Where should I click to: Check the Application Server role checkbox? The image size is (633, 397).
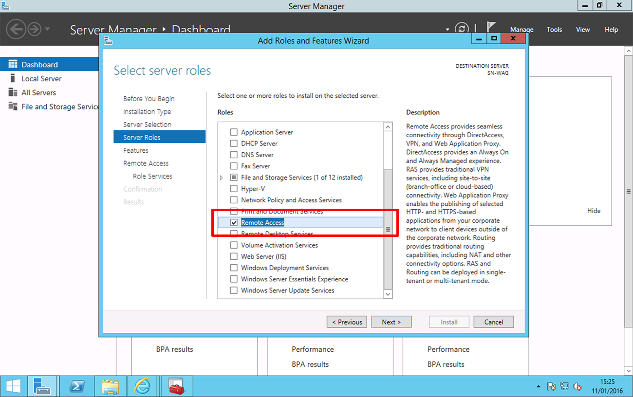tap(234, 132)
